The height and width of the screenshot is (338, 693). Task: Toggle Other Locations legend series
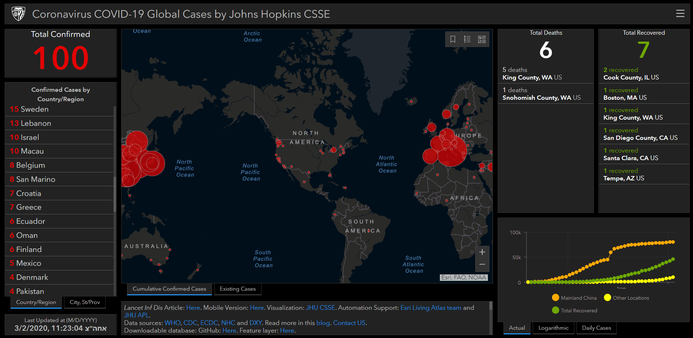pos(626,298)
